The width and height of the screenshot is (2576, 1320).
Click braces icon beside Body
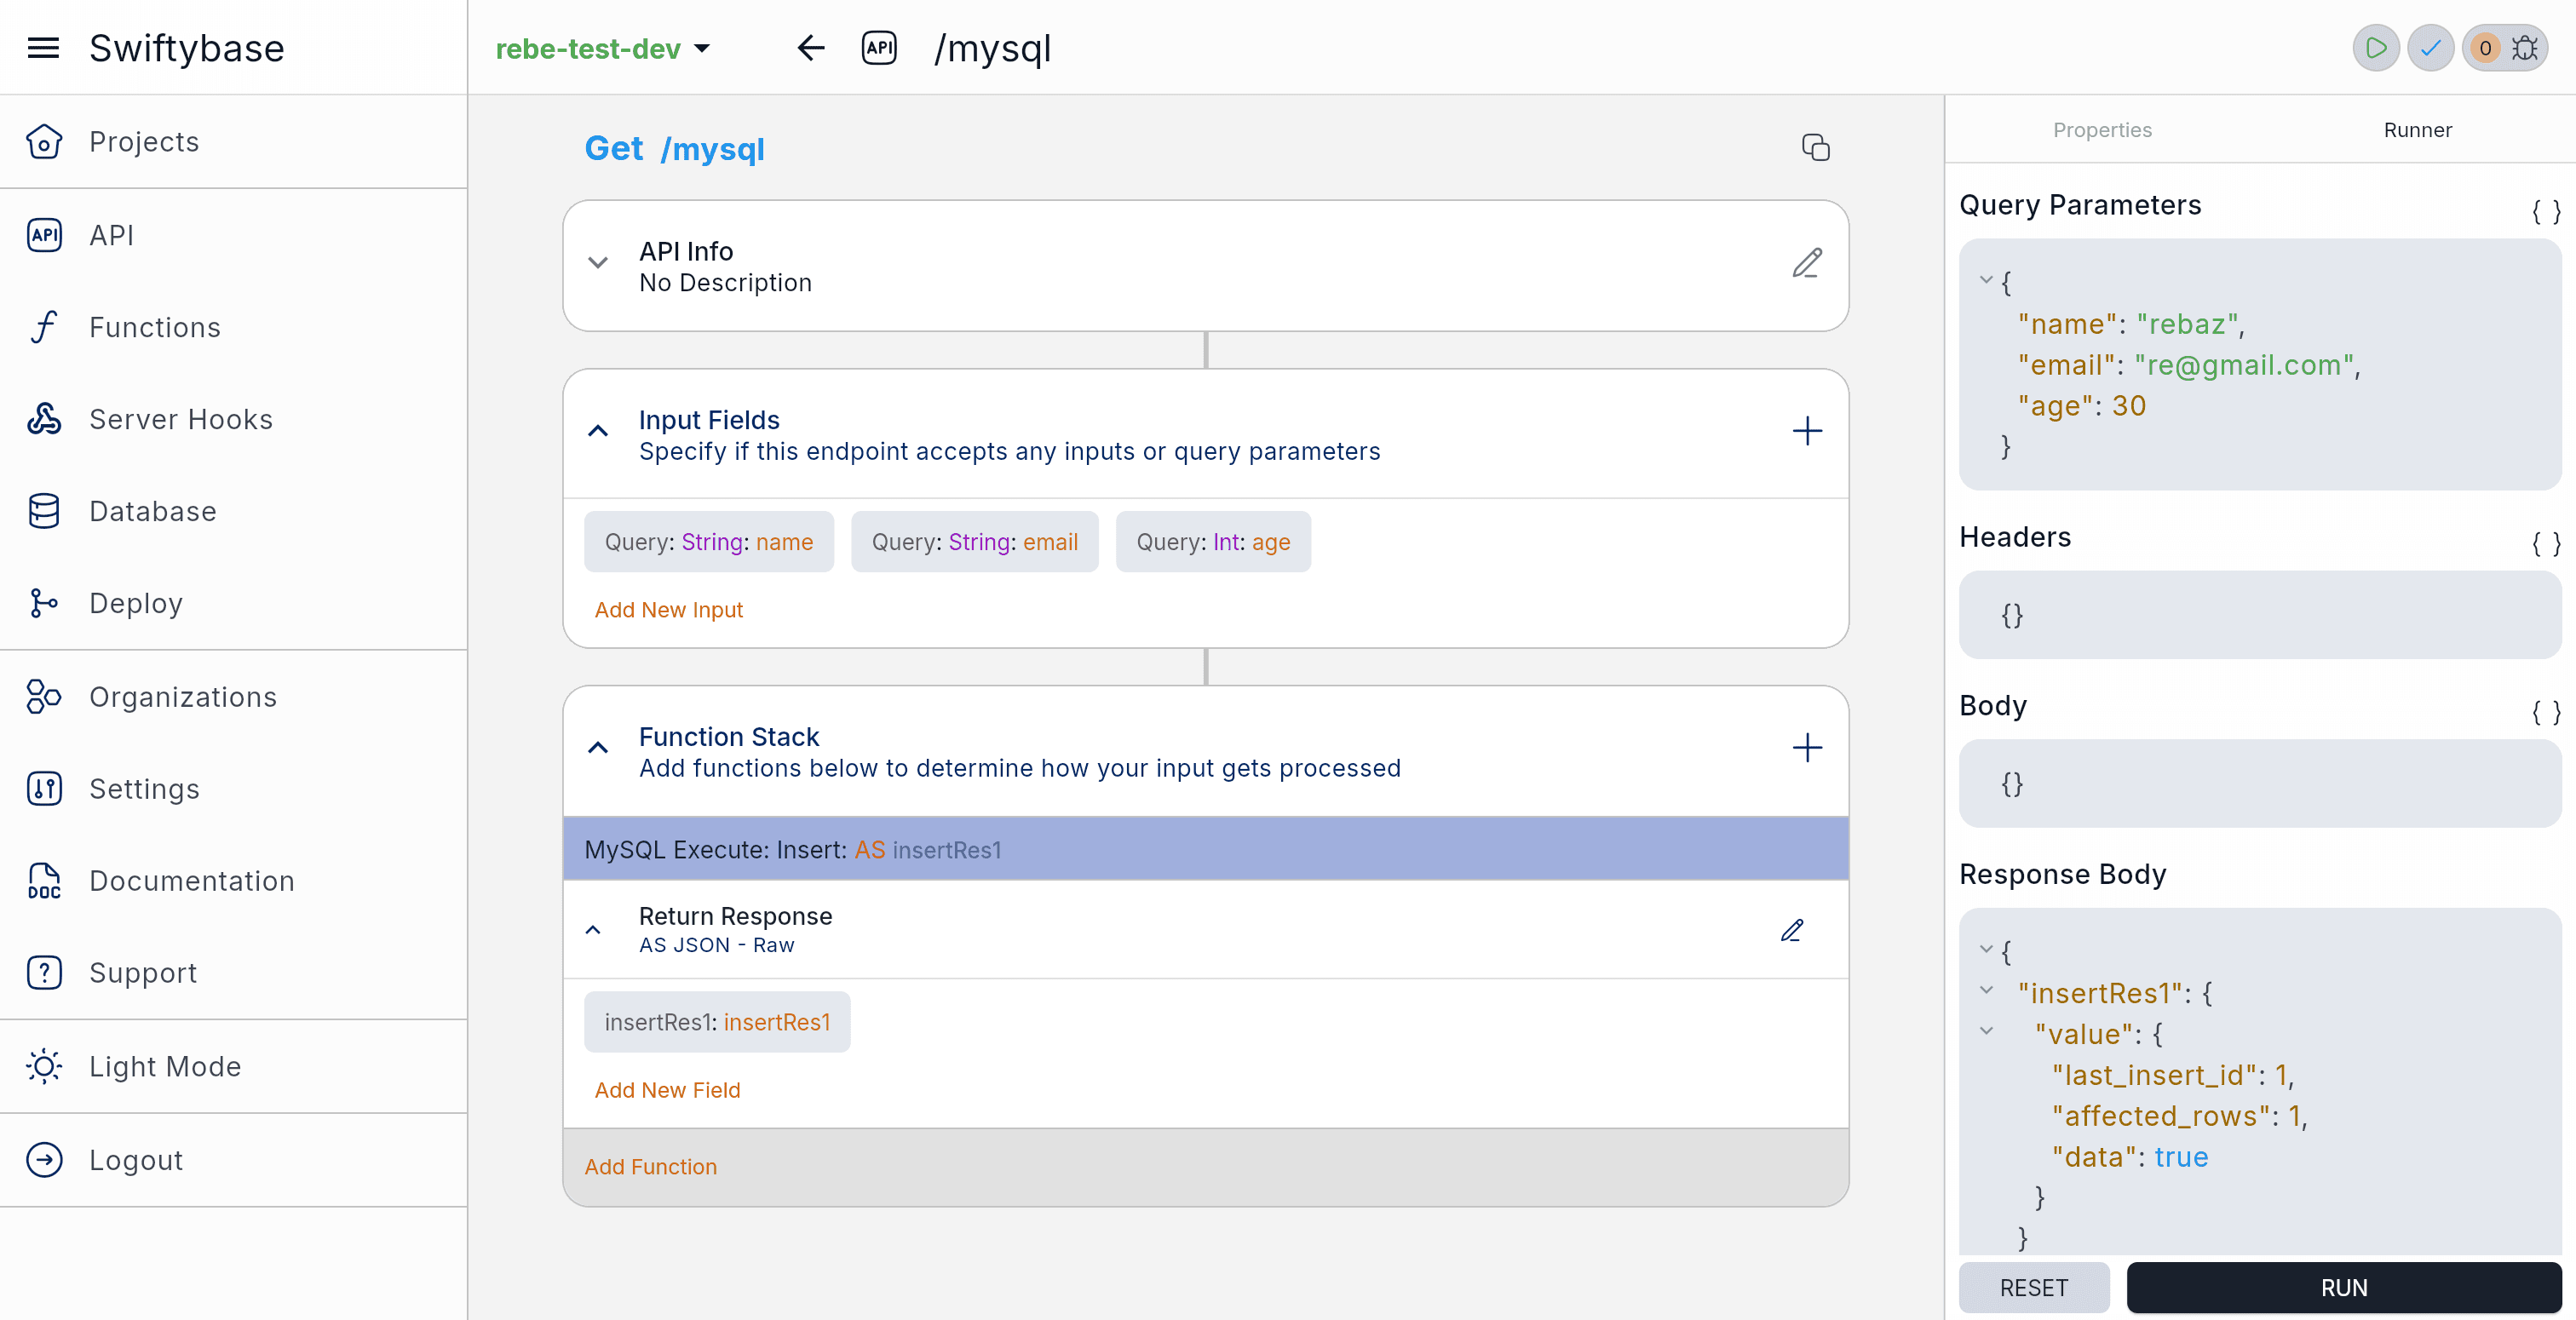(x=2546, y=712)
